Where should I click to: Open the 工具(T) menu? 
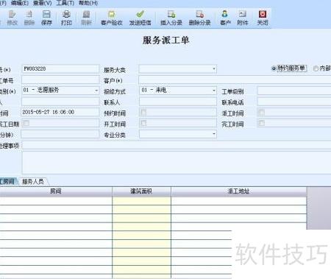point(65,3)
